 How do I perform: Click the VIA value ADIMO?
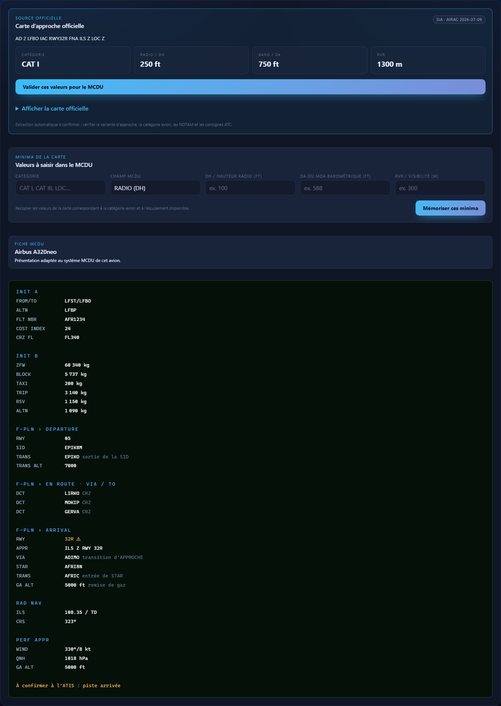(x=72, y=558)
